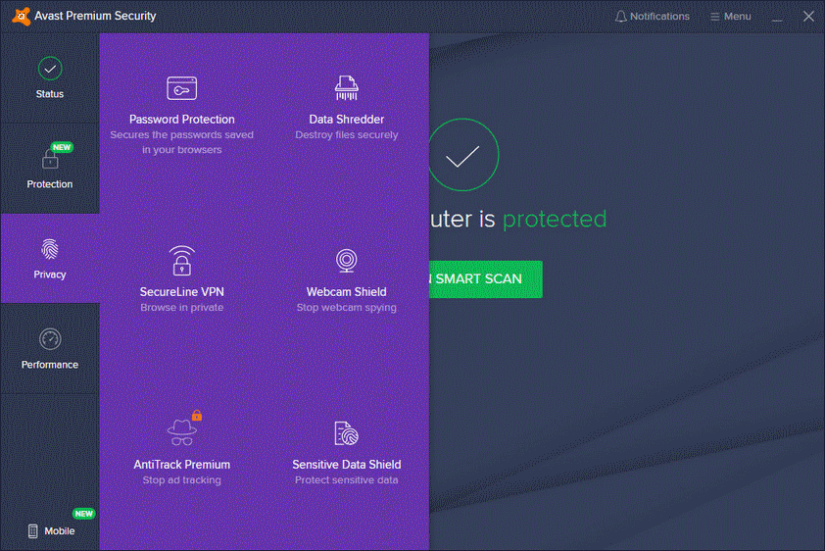
Task: Open the Status checkmark icon
Action: pyautogui.click(x=50, y=69)
